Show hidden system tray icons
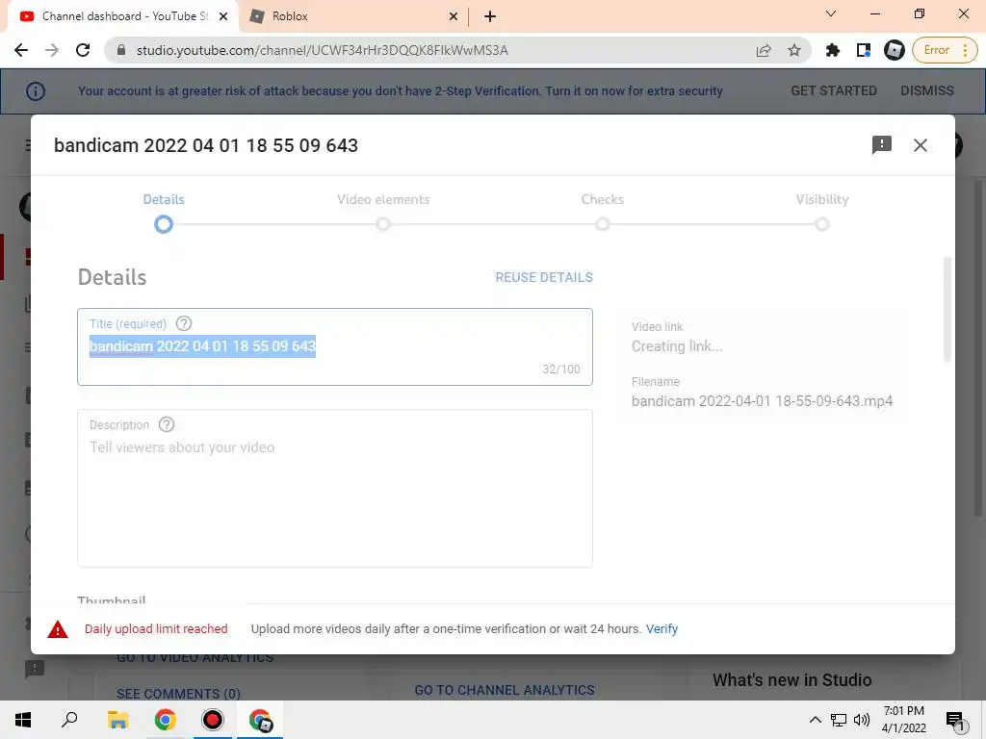 815,720
